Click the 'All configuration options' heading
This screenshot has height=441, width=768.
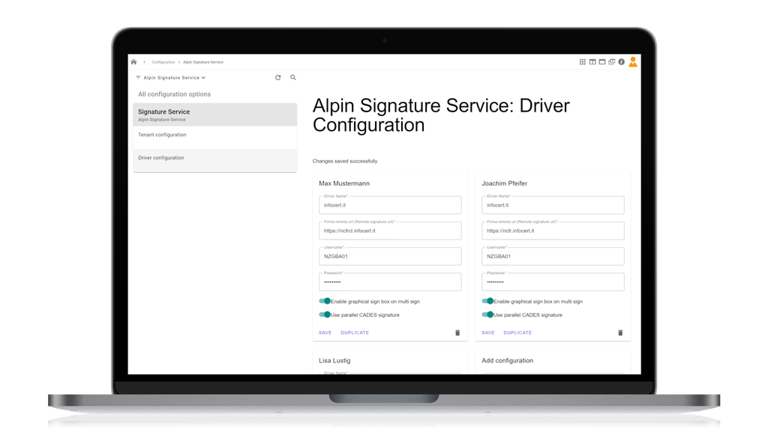click(174, 94)
